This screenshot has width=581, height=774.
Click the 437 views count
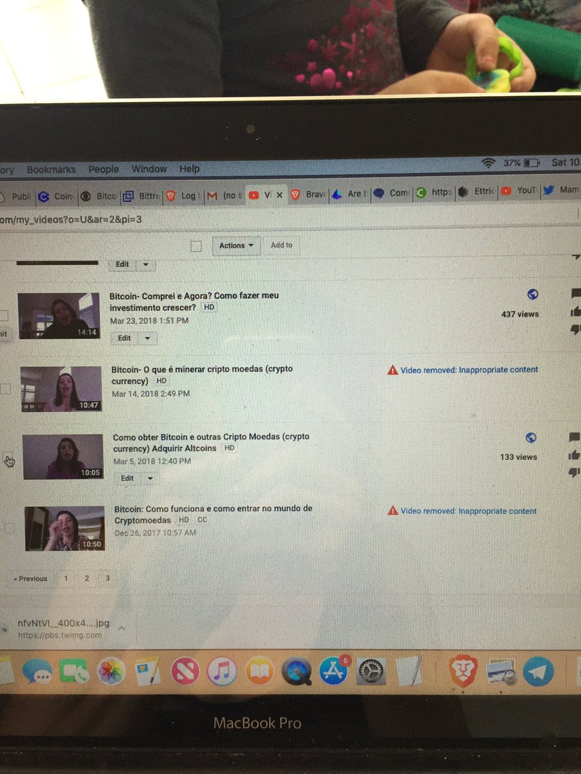click(520, 314)
